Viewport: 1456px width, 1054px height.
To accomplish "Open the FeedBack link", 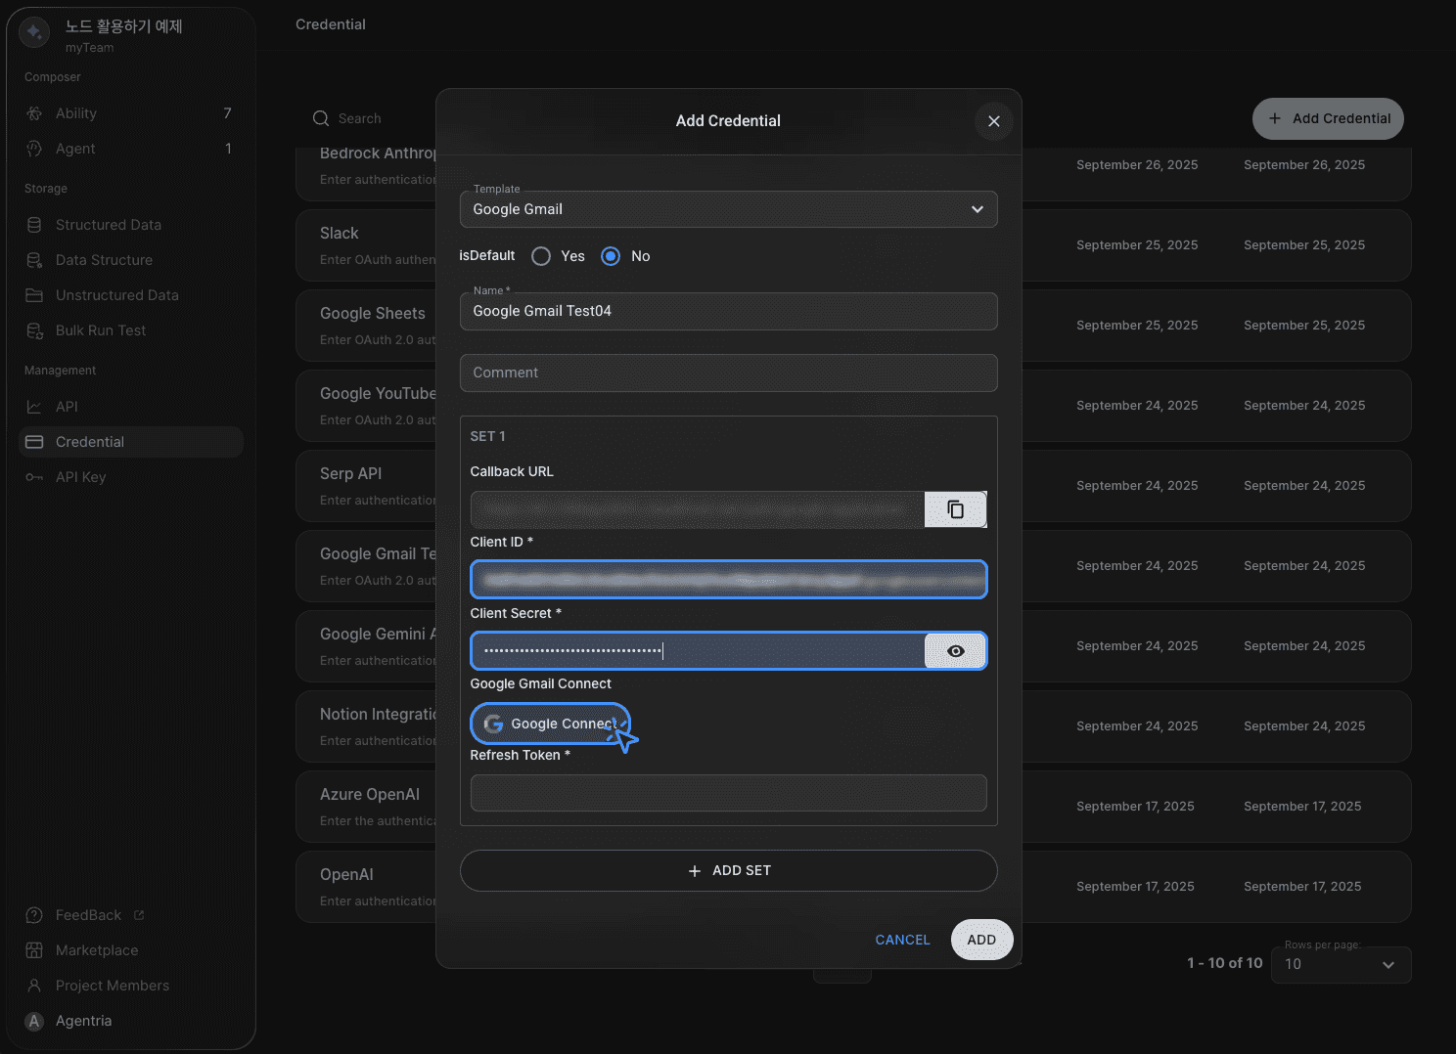I will (x=88, y=915).
